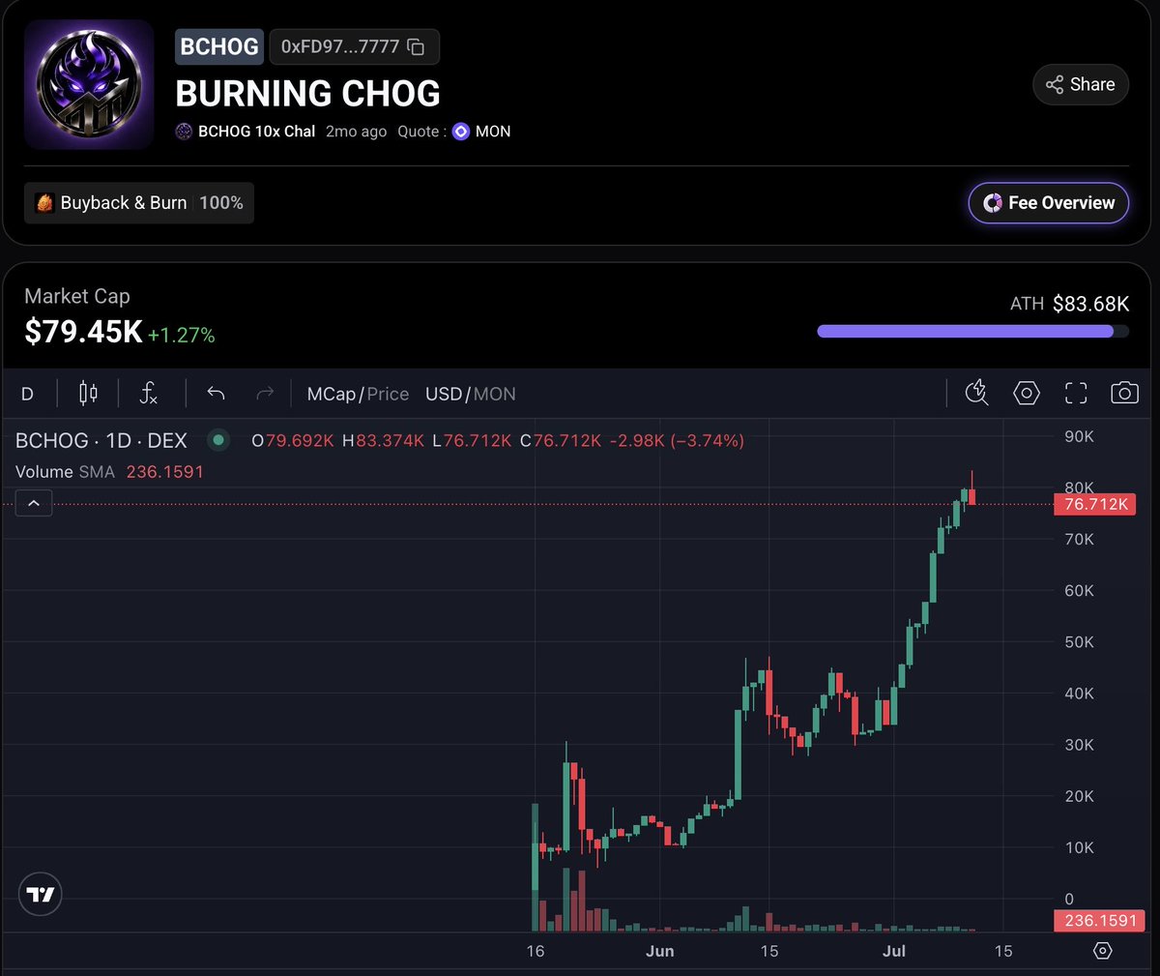
Task: Open the Fee Overview panel
Action: (1049, 203)
